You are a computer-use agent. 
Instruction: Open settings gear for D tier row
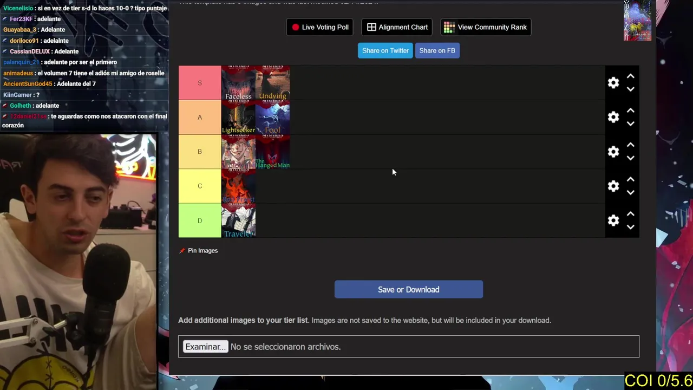[x=613, y=220]
